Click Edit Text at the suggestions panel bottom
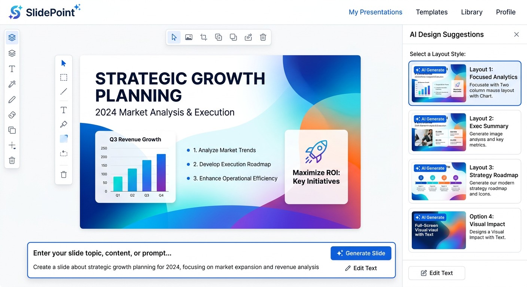527x287 pixels. [436, 273]
